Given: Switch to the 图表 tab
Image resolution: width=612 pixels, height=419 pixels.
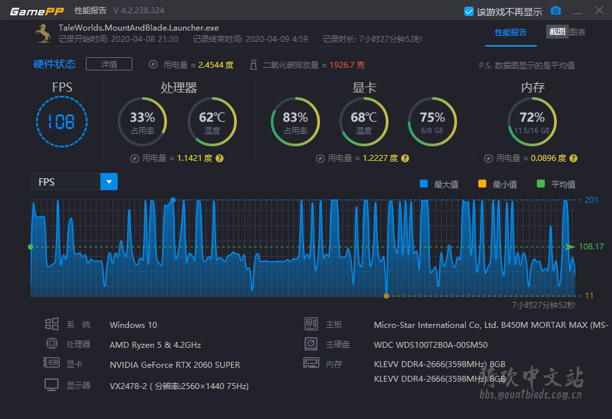Looking at the screenshot, I should tap(577, 33).
